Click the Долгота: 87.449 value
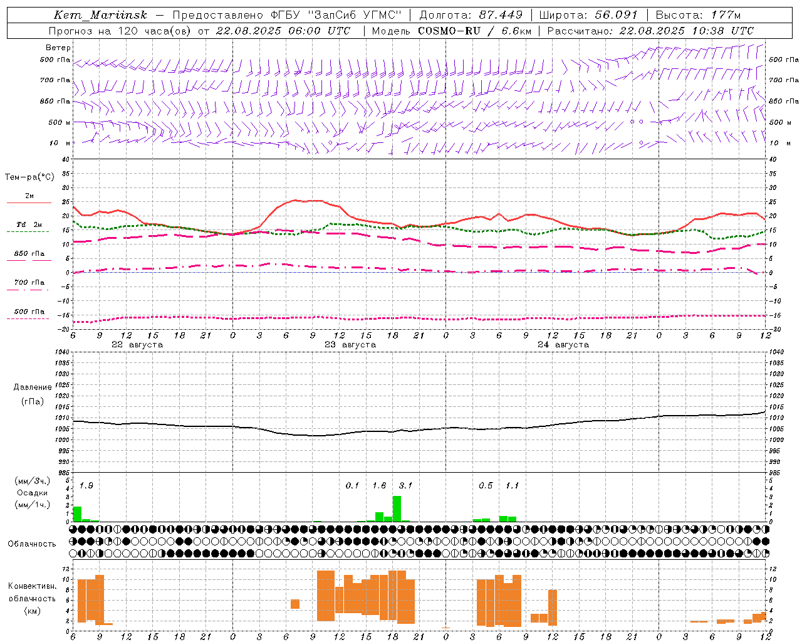The height and width of the screenshot is (642, 802). (x=472, y=15)
